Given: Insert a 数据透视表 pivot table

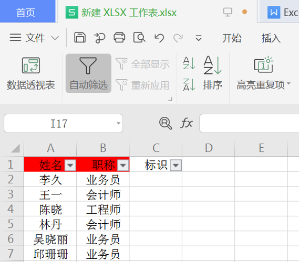Looking at the screenshot, I should [x=30, y=74].
